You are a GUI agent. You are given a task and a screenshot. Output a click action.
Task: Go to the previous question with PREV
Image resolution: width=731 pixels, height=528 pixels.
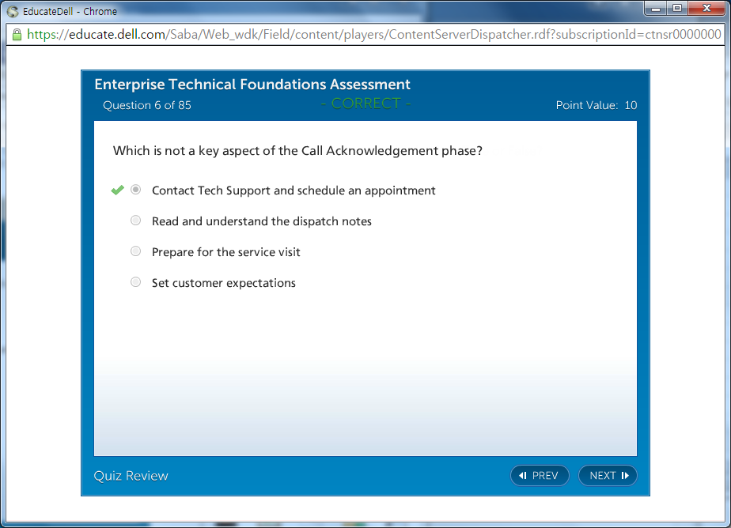(540, 475)
